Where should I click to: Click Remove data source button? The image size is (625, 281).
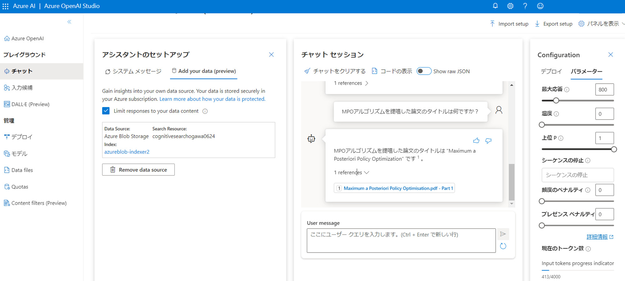(138, 170)
